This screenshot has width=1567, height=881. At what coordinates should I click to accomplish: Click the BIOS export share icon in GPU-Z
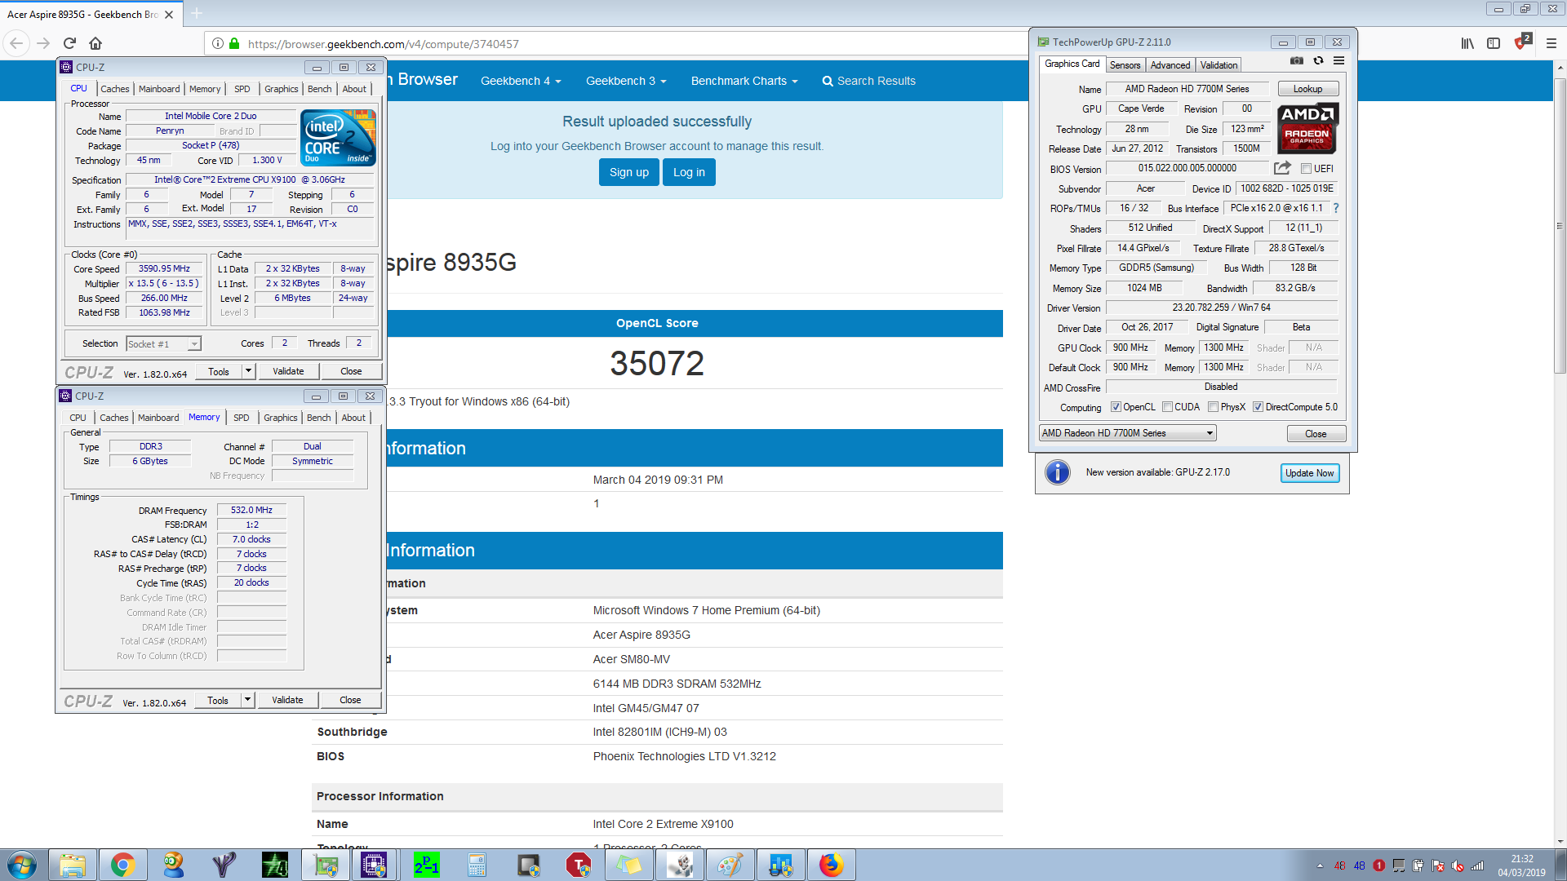pos(1282,168)
